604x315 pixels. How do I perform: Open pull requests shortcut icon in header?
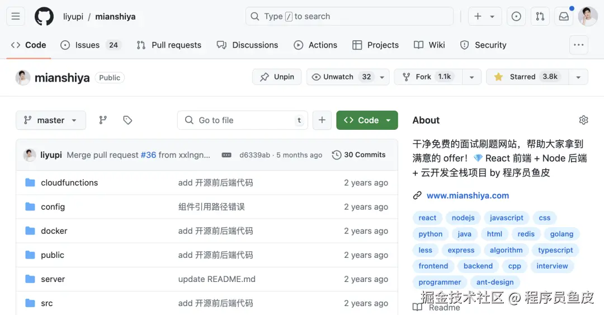pos(540,16)
